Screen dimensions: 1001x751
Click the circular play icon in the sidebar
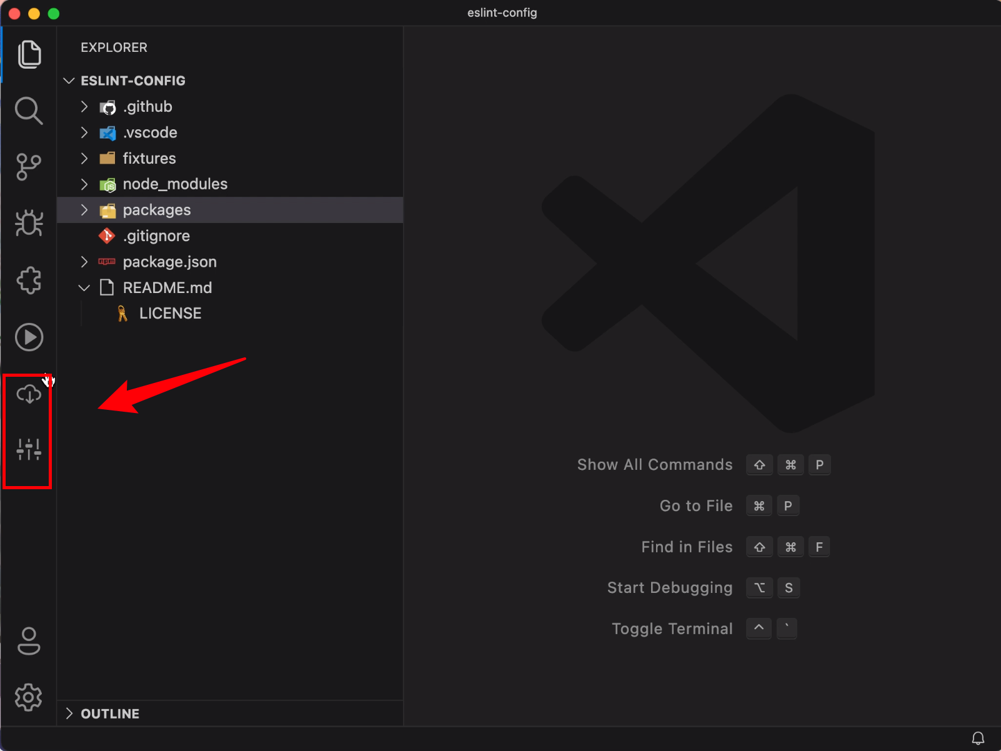click(x=28, y=337)
